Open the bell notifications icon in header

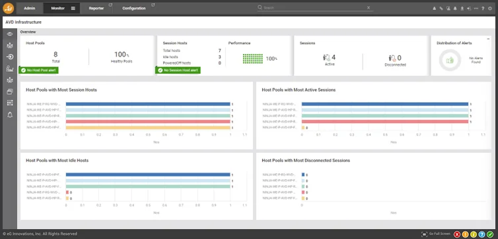click(x=455, y=9)
